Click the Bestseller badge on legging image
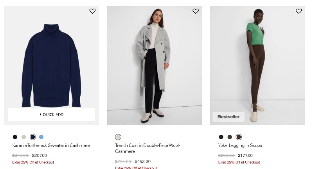Viewport: 313px width, 169px height. click(228, 116)
